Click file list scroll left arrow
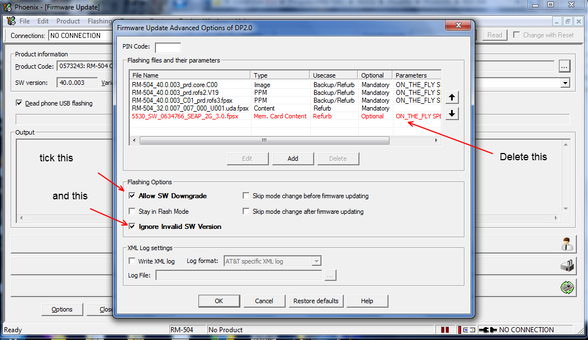This screenshot has width=588, height=340. click(x=135, y=141)
